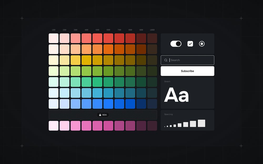Click the 400 column label
Screen dimensions: 263x164
pos(86,30)
